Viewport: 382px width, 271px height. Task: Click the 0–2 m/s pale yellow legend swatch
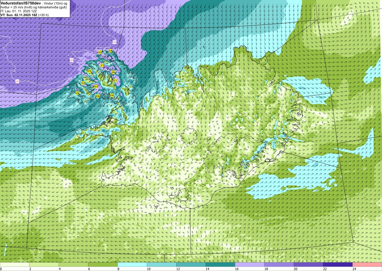pos(15,264)
